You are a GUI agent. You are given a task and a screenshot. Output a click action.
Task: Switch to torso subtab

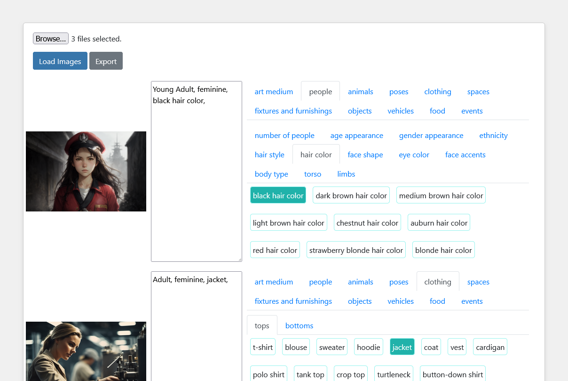click(x=313, y=174)
